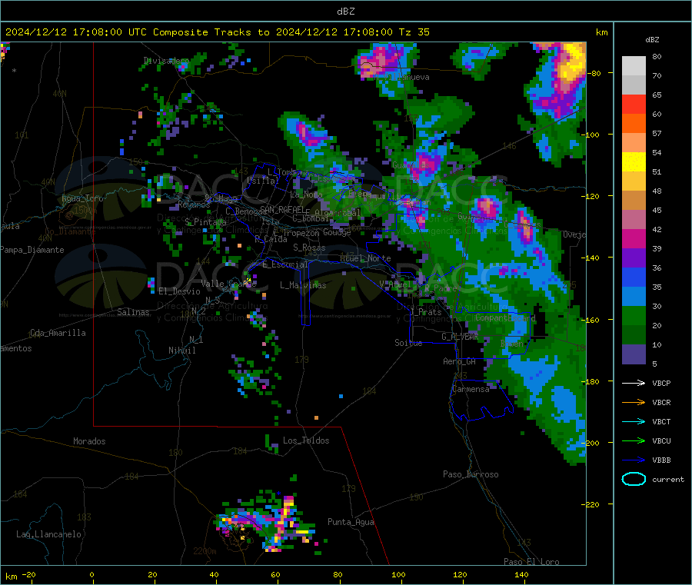Click the 'Paso_El_Loro' map label

pyautogui.click(x=532, y=562)
